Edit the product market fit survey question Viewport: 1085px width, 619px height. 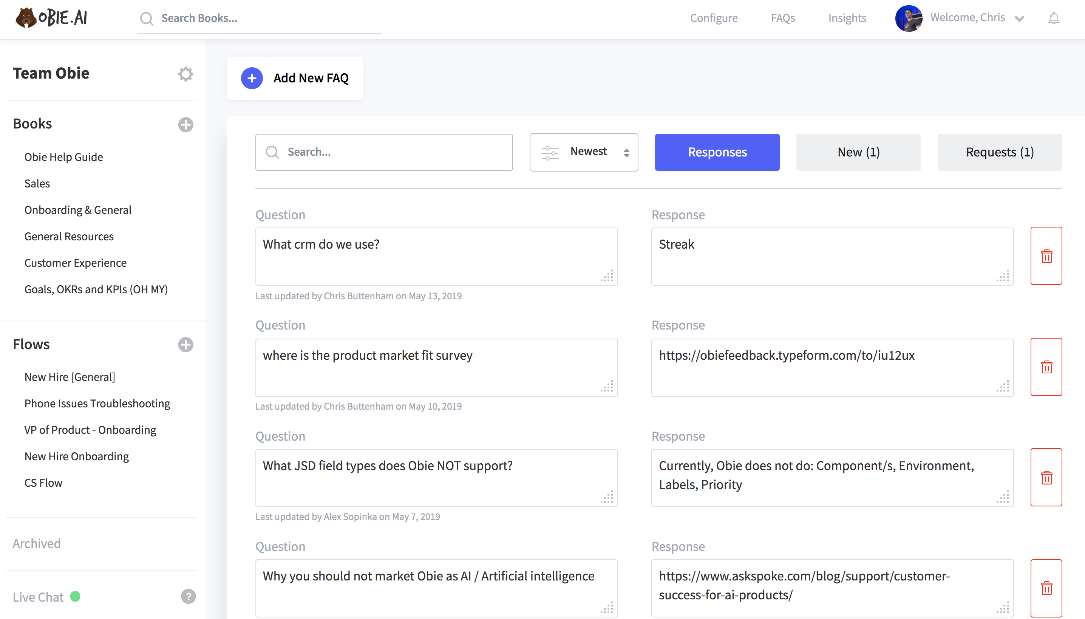(x=436, y=367)
